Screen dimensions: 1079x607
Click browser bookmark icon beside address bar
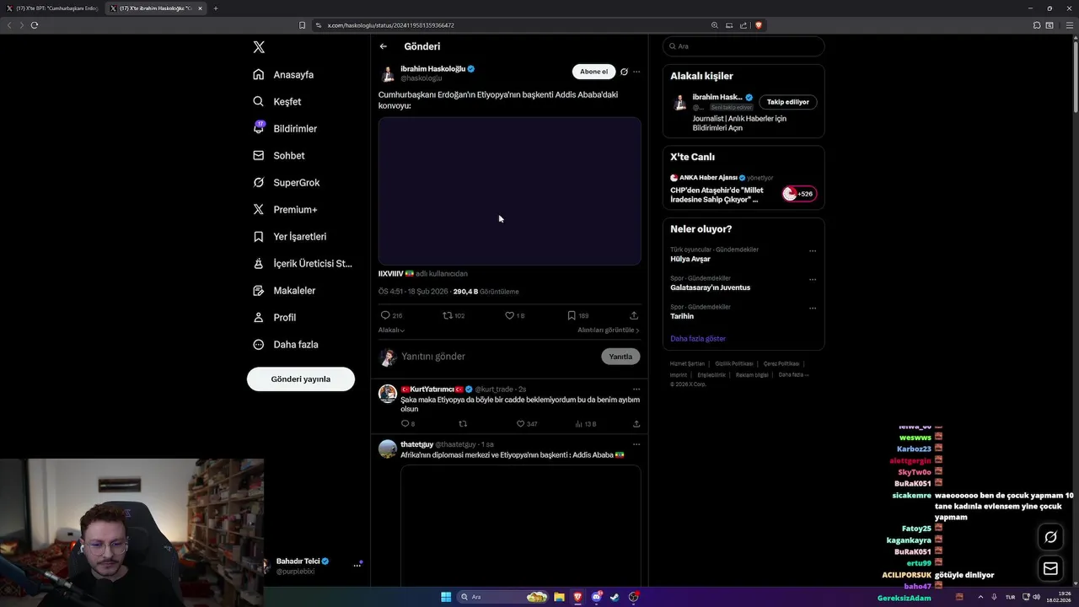pos(302,25)
